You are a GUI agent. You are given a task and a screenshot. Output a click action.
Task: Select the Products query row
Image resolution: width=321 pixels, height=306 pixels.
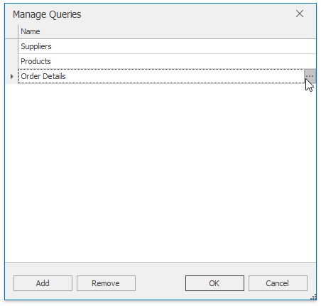(x=167, y=61)
